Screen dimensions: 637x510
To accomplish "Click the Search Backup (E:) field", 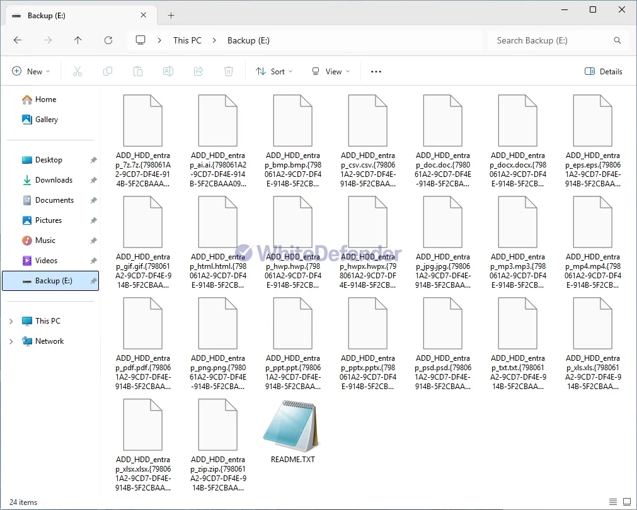I will pyautogui.click(x=551, y=40).
